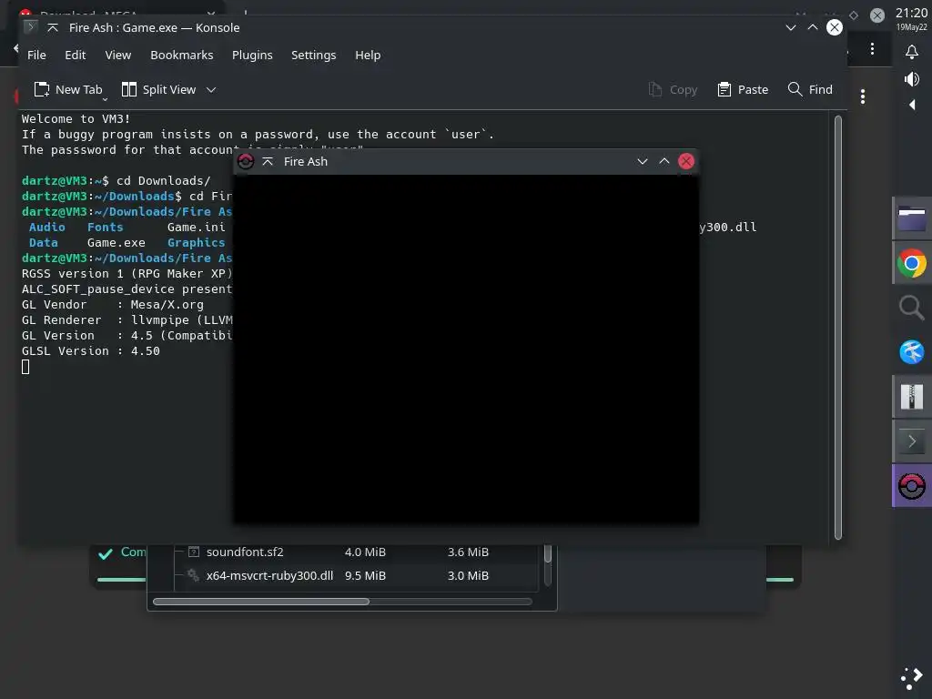Image resolution: width=932 pixels, height=699 pixels.
Task: Maximize the Fire Ash game window
Action: pyautogui.click(x=664, y=161)
